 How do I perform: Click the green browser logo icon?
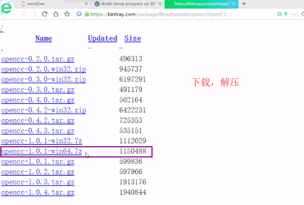tap(7, 8)
